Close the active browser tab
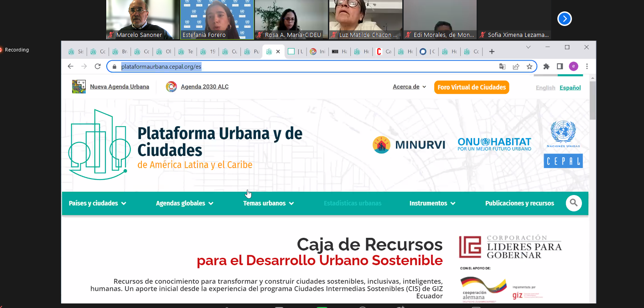 (x=278, y=51)
